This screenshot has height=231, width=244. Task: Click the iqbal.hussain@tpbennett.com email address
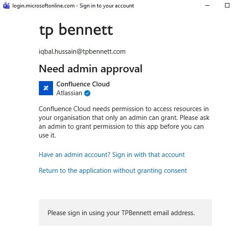(82, 52)
